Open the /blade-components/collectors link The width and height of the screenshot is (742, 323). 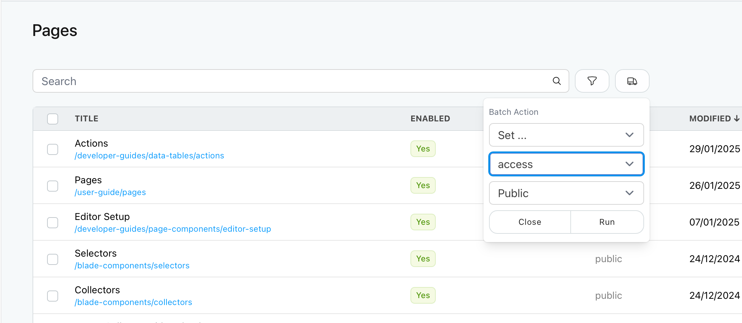(x=133, y=302)
